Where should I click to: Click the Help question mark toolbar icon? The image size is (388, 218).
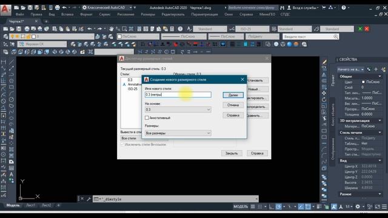(x=181, y=29)
